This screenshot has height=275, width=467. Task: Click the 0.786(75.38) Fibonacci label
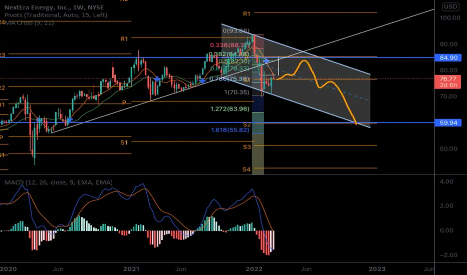(x=229, y=79)
